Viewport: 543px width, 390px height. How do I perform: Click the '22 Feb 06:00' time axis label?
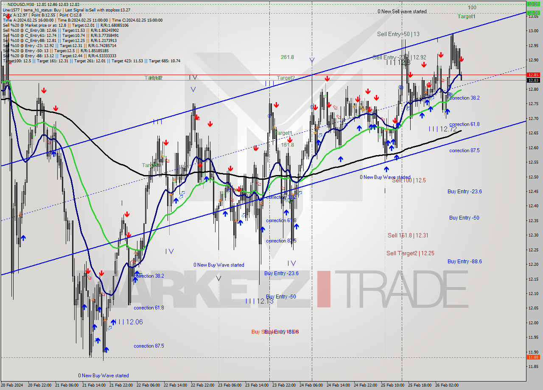[149, 385]
